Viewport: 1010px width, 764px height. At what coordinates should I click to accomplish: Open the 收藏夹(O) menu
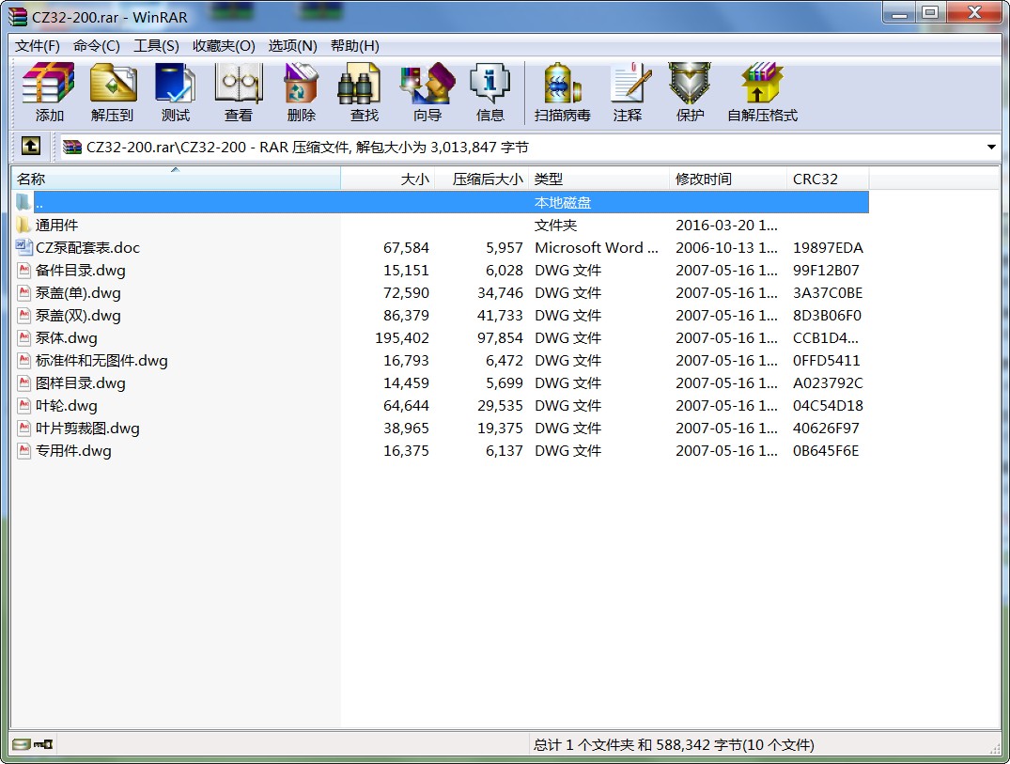click(x=224, y=45)
